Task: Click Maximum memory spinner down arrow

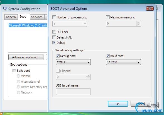Action: pyautogui.click(x=138, y=25)
